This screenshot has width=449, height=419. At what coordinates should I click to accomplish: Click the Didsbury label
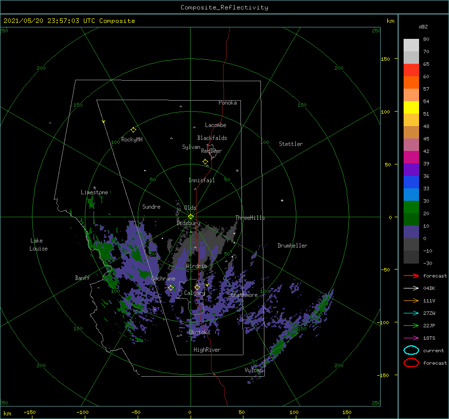point(189,223)
